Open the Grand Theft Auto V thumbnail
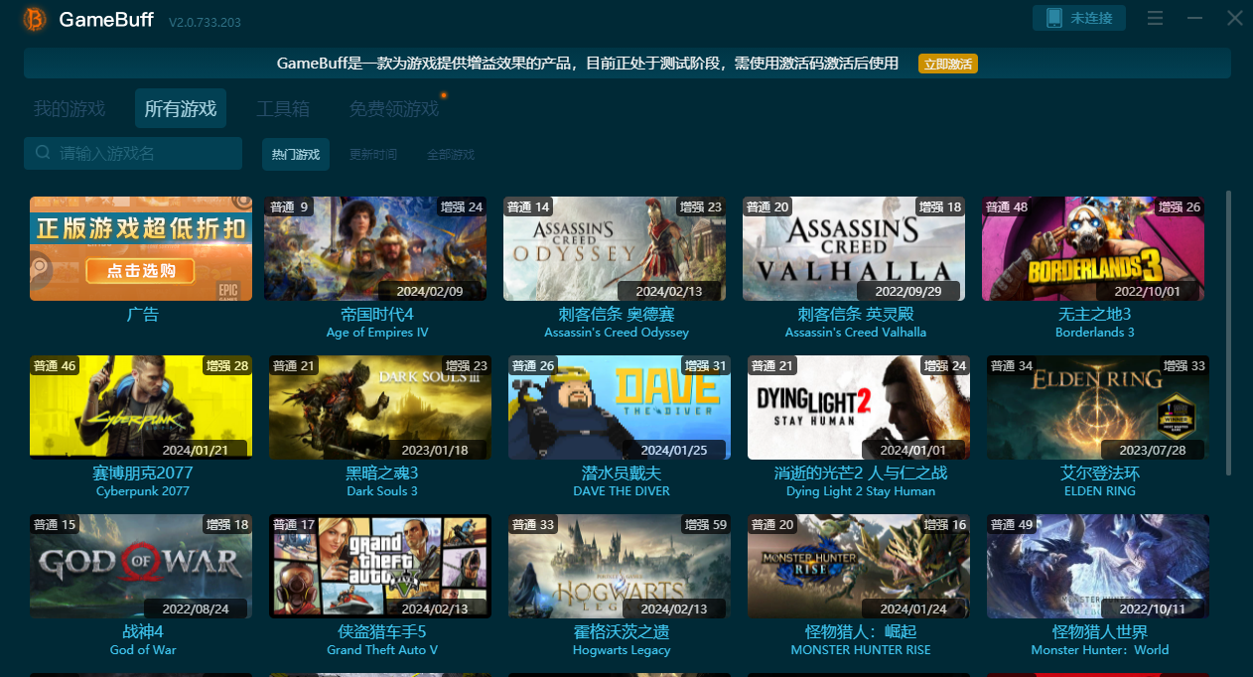 click(380, 566)
